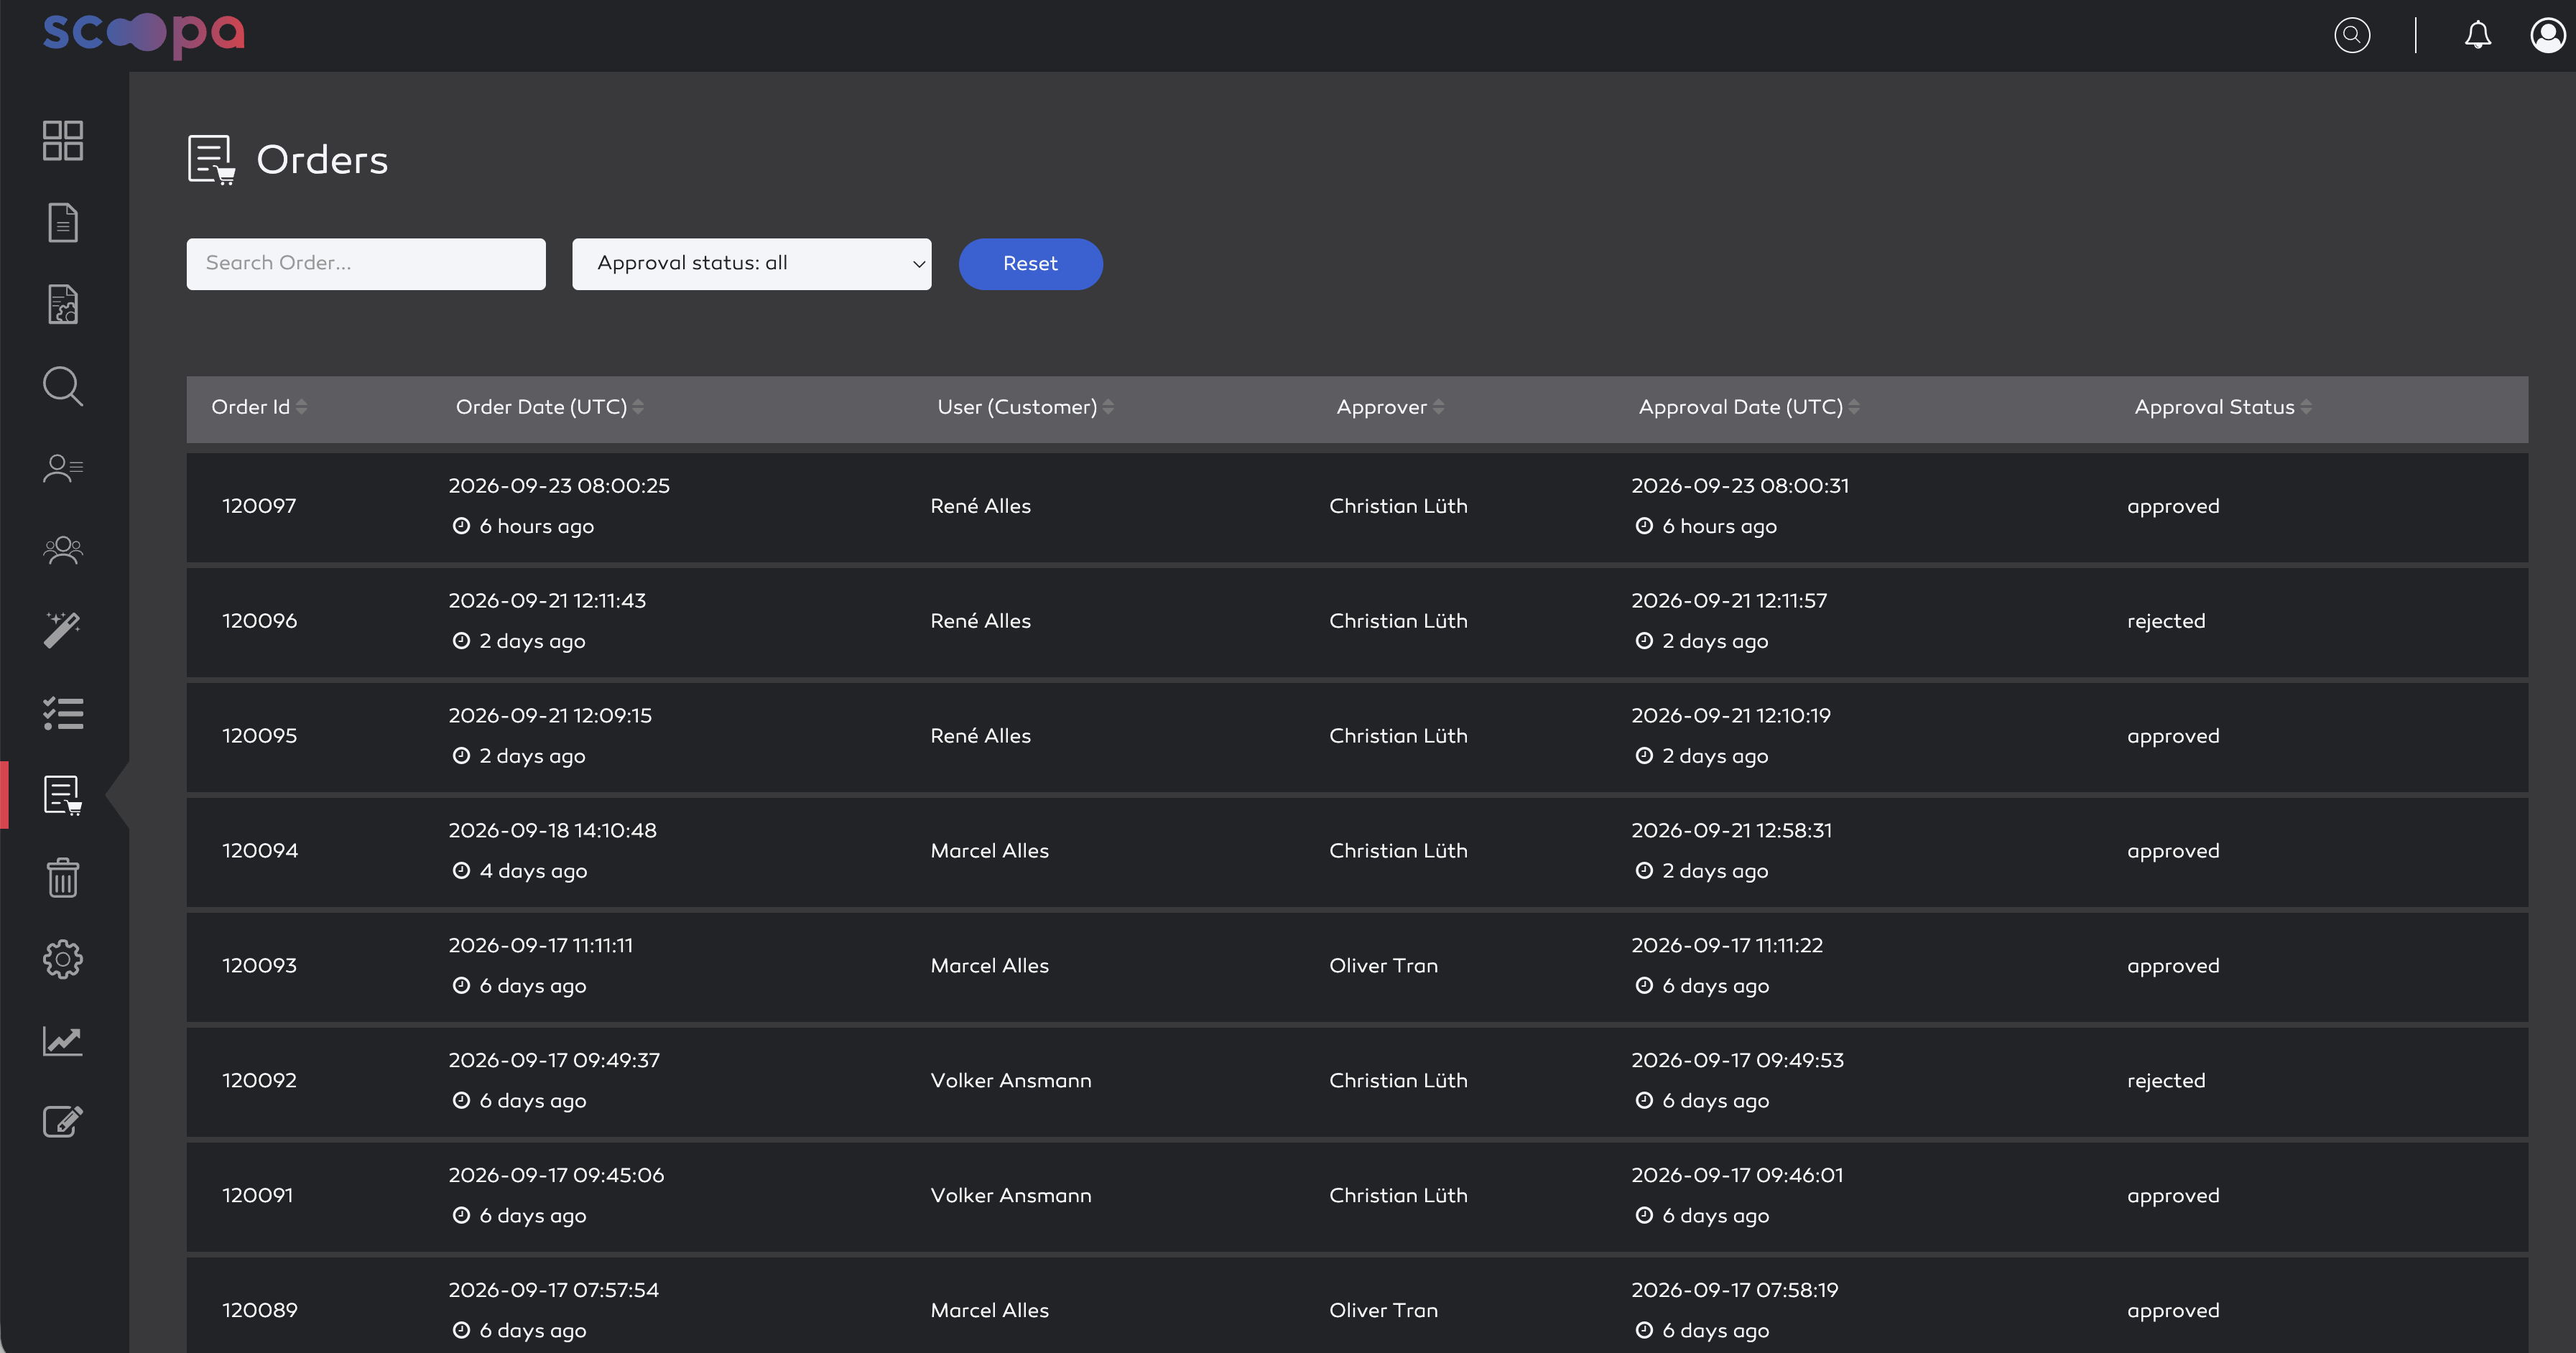This screenshot has width=2576, height=1353.
Task: Open the settings gear sidebar icon
Action: point(63,959)
